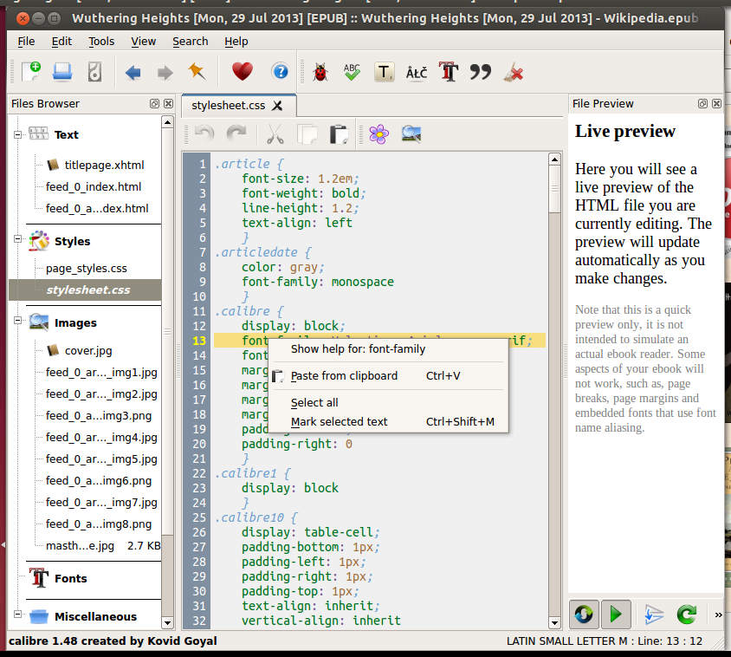This screenshot has height=657, width=731.
Task: Expand preview toolbar overflow chevron
Action: pos(718,615)
